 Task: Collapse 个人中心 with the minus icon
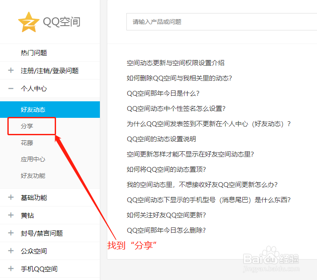point(11,88)
